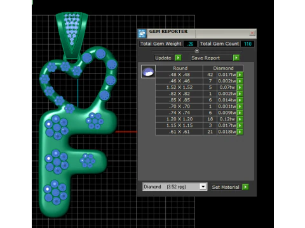Click green arrow for 1.15 X 1.15 row
This screenshot has width=305, height=228.
(240, 125)
